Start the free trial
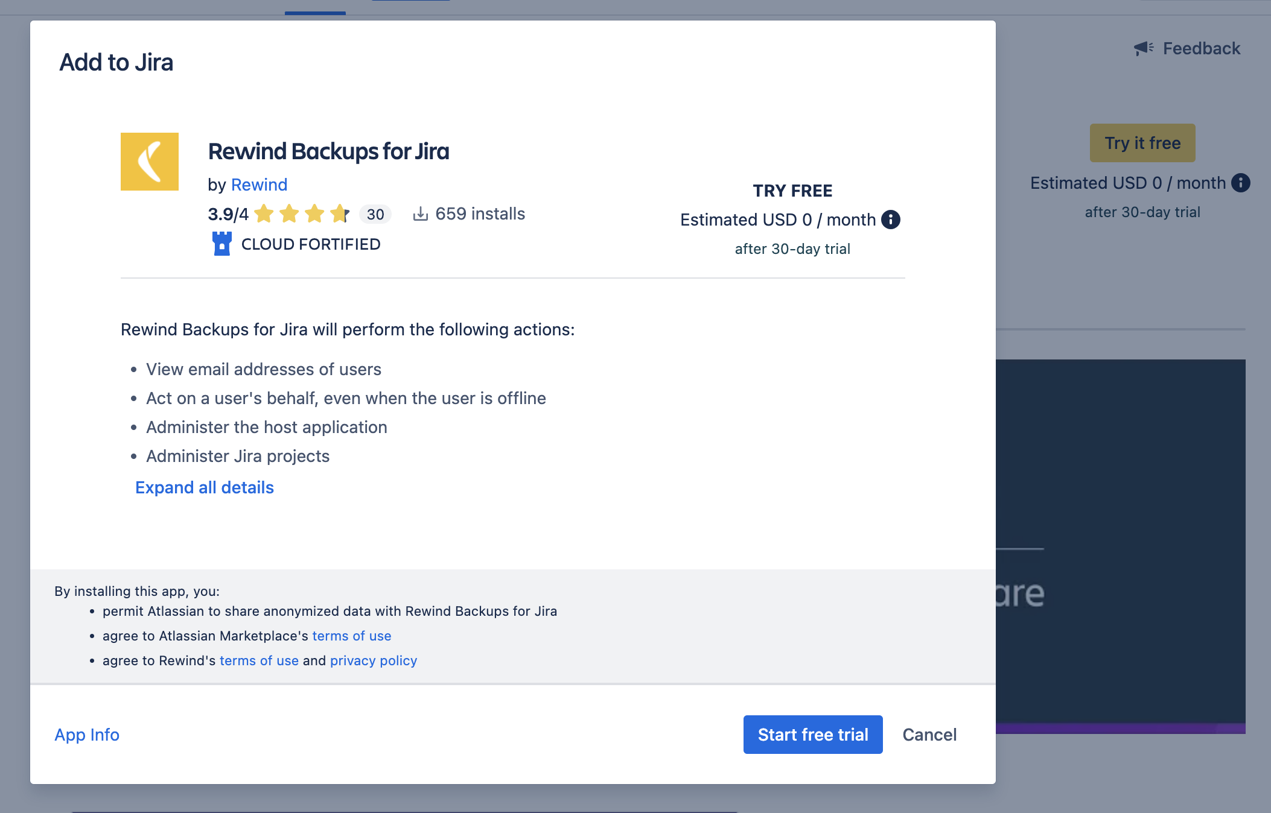The image size is (1271, 813). [x=812, y=735]
